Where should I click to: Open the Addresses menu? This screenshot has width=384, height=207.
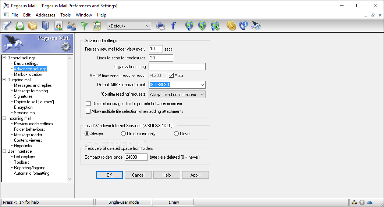click(45, 15)
